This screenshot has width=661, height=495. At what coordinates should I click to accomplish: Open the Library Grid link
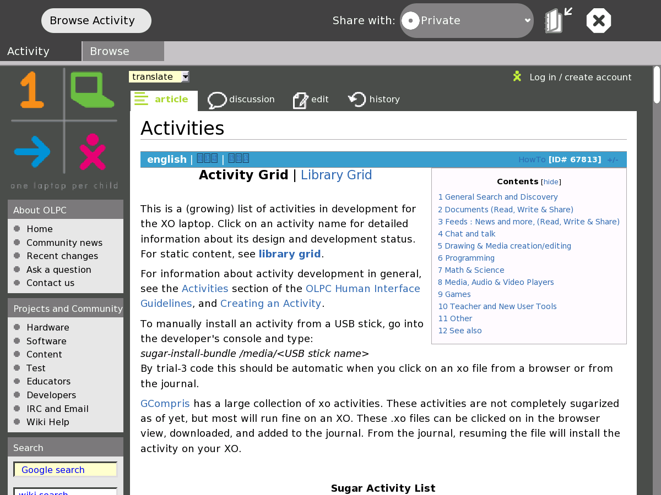click(x=336, y=175)
